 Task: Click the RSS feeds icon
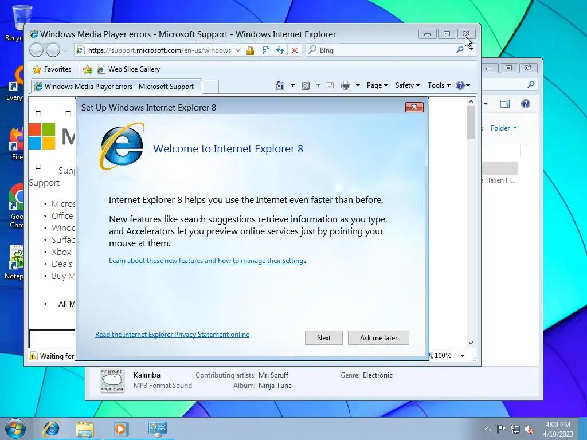tap(306, 86)
